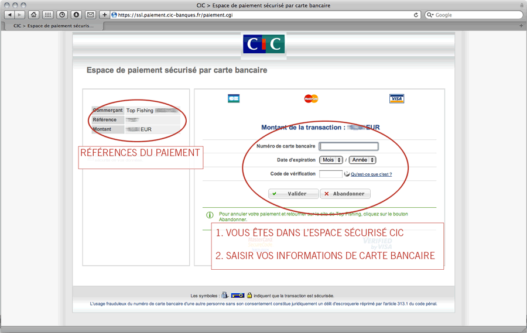The width and height of the screenshot is (527, 333).
Task: Click the green information icon
Action: [210, 215]
